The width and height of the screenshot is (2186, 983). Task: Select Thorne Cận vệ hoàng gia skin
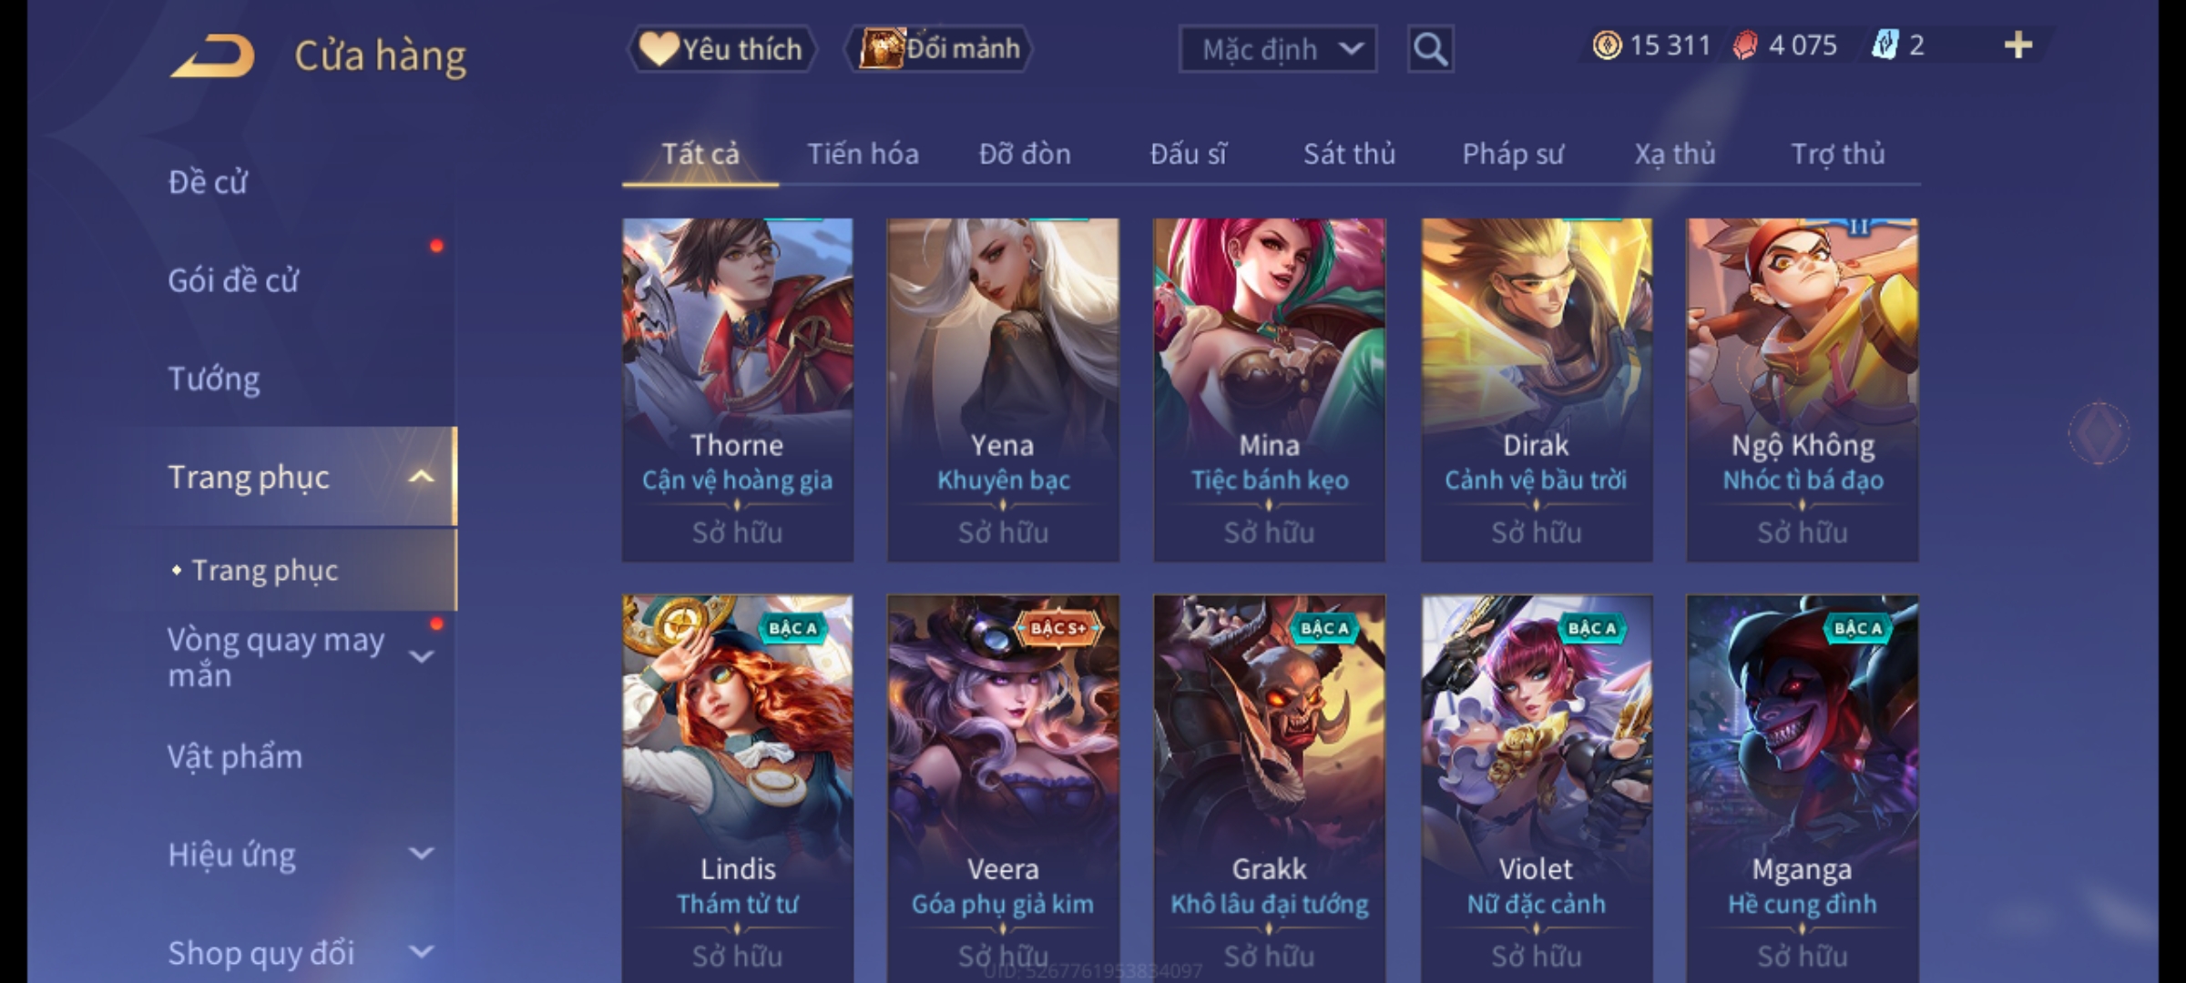tap(738, 390)
